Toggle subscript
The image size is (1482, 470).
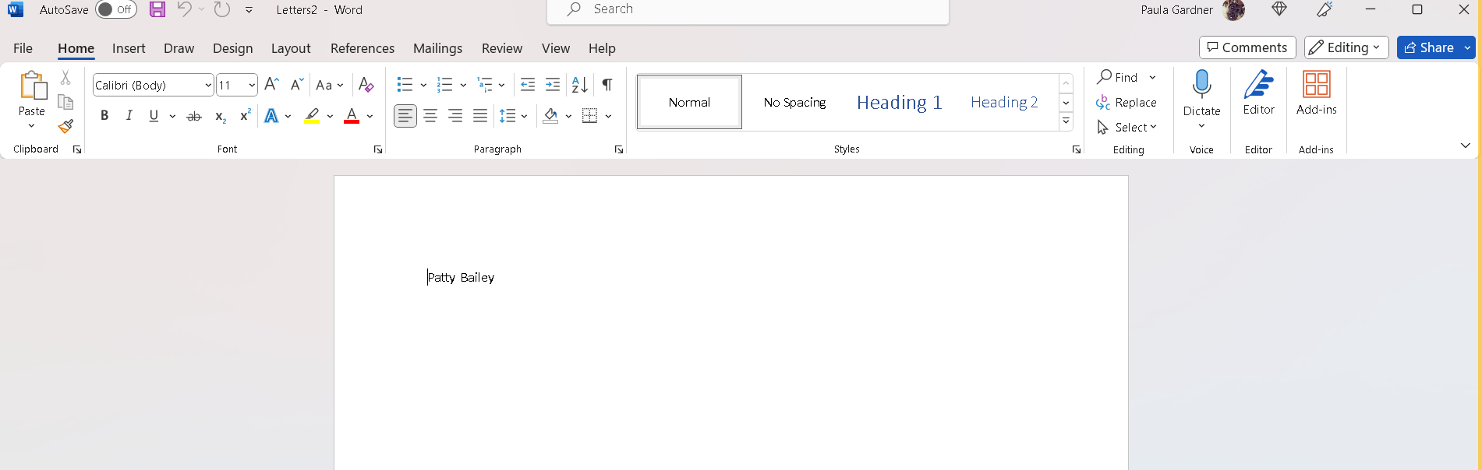(x=220, y=116)
